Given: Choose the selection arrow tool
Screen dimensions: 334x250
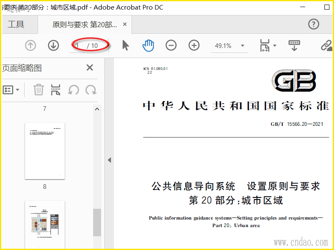Looking at the screenshot, I should [126, 45].
